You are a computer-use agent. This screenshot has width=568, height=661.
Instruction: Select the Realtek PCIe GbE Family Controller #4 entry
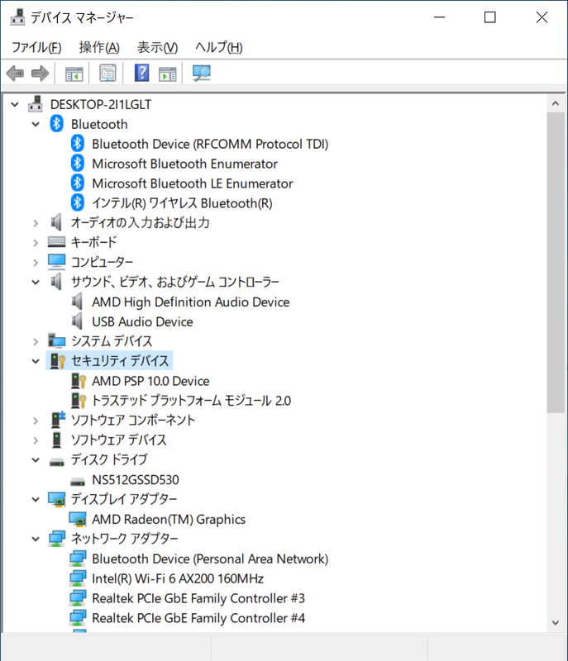(198, 618)
